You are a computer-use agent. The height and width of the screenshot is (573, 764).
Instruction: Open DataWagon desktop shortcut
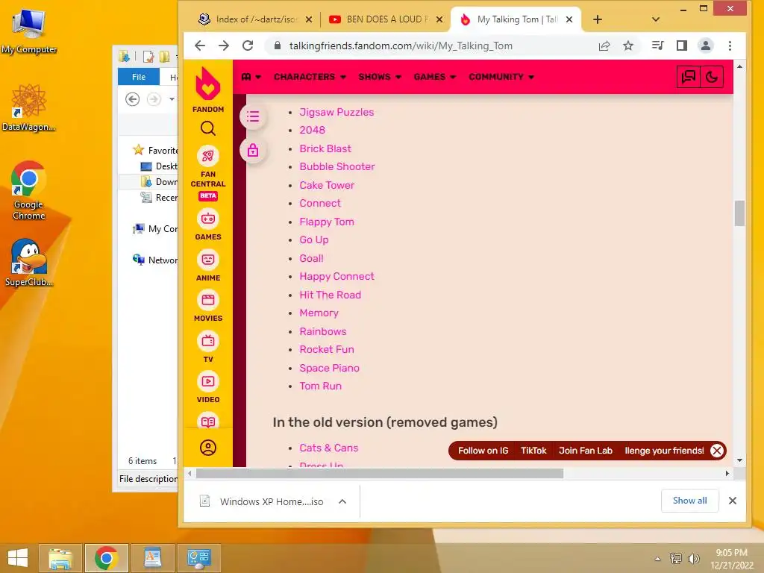click(x=29, y=108)
